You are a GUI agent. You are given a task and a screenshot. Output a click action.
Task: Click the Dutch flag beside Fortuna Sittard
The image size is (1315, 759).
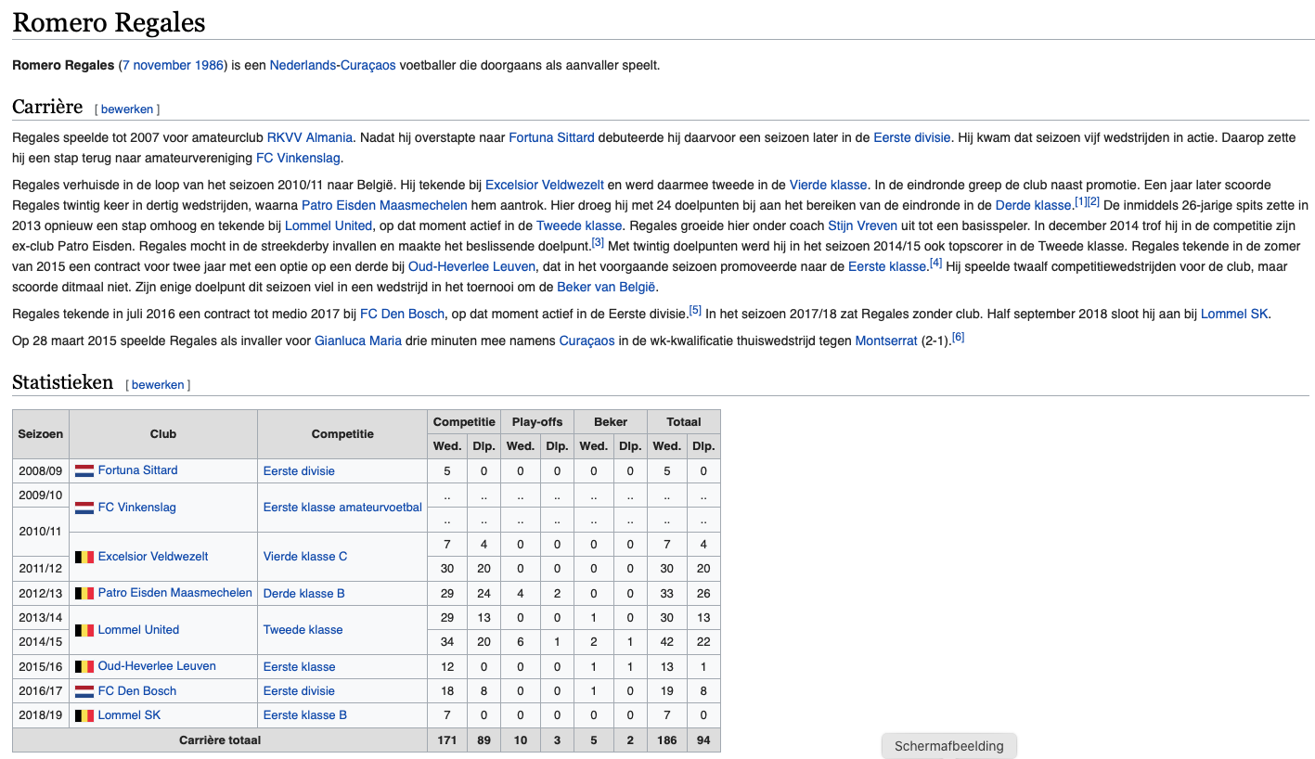pyautogui.click(x=84, y=470)
